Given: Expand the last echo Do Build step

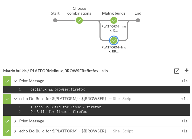Looking at the screenshot, I should coord(15,131).
